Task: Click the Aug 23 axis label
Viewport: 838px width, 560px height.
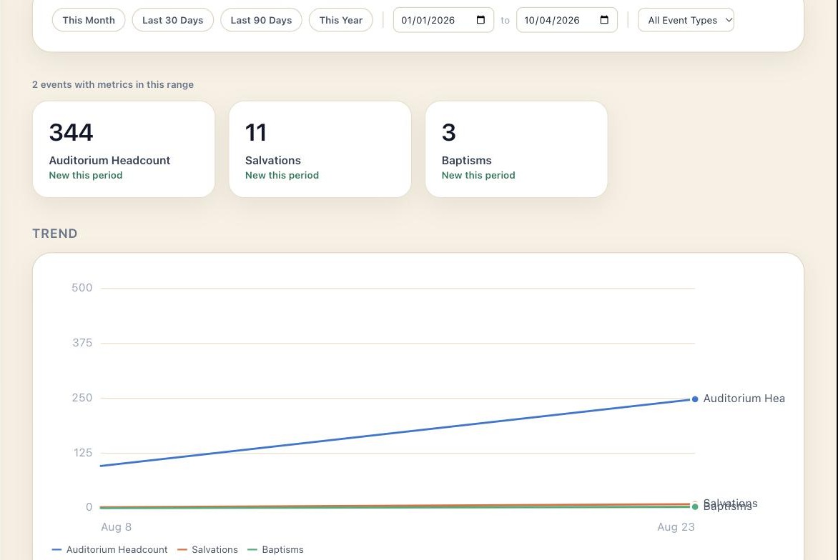Action: [x=676, y=527]
